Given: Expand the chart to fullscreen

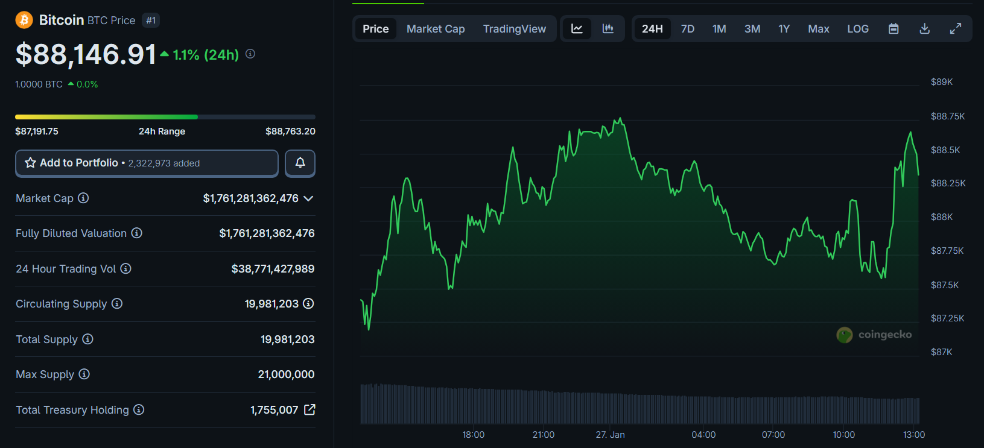Looking at the screenshot, I should [x=955, y=29].
